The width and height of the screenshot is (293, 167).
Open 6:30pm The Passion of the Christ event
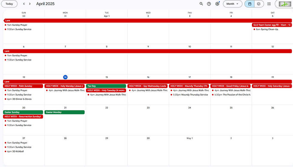231,95
